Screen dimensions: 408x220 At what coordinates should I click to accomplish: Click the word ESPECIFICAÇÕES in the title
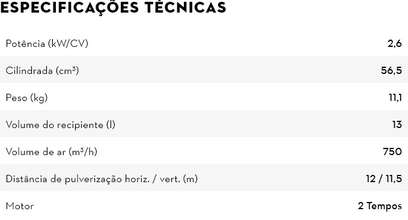click(70, 8)
